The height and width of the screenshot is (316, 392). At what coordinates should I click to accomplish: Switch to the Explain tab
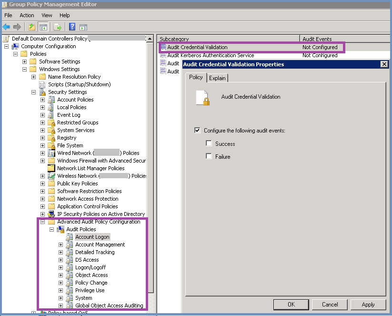pos(217,78)
